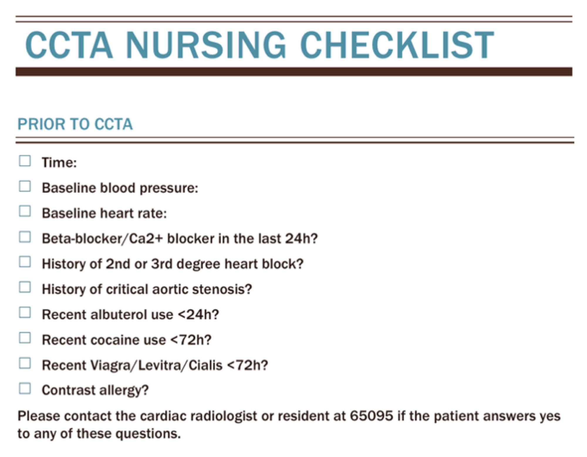Click the 'to any of these questions.' line
Image resolution: width=587 pixels, height=457 pixels.
pyautogui.click(x=99, y=434)
